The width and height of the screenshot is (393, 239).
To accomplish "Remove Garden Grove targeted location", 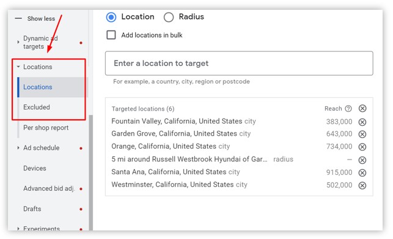I will coord(362,134).
